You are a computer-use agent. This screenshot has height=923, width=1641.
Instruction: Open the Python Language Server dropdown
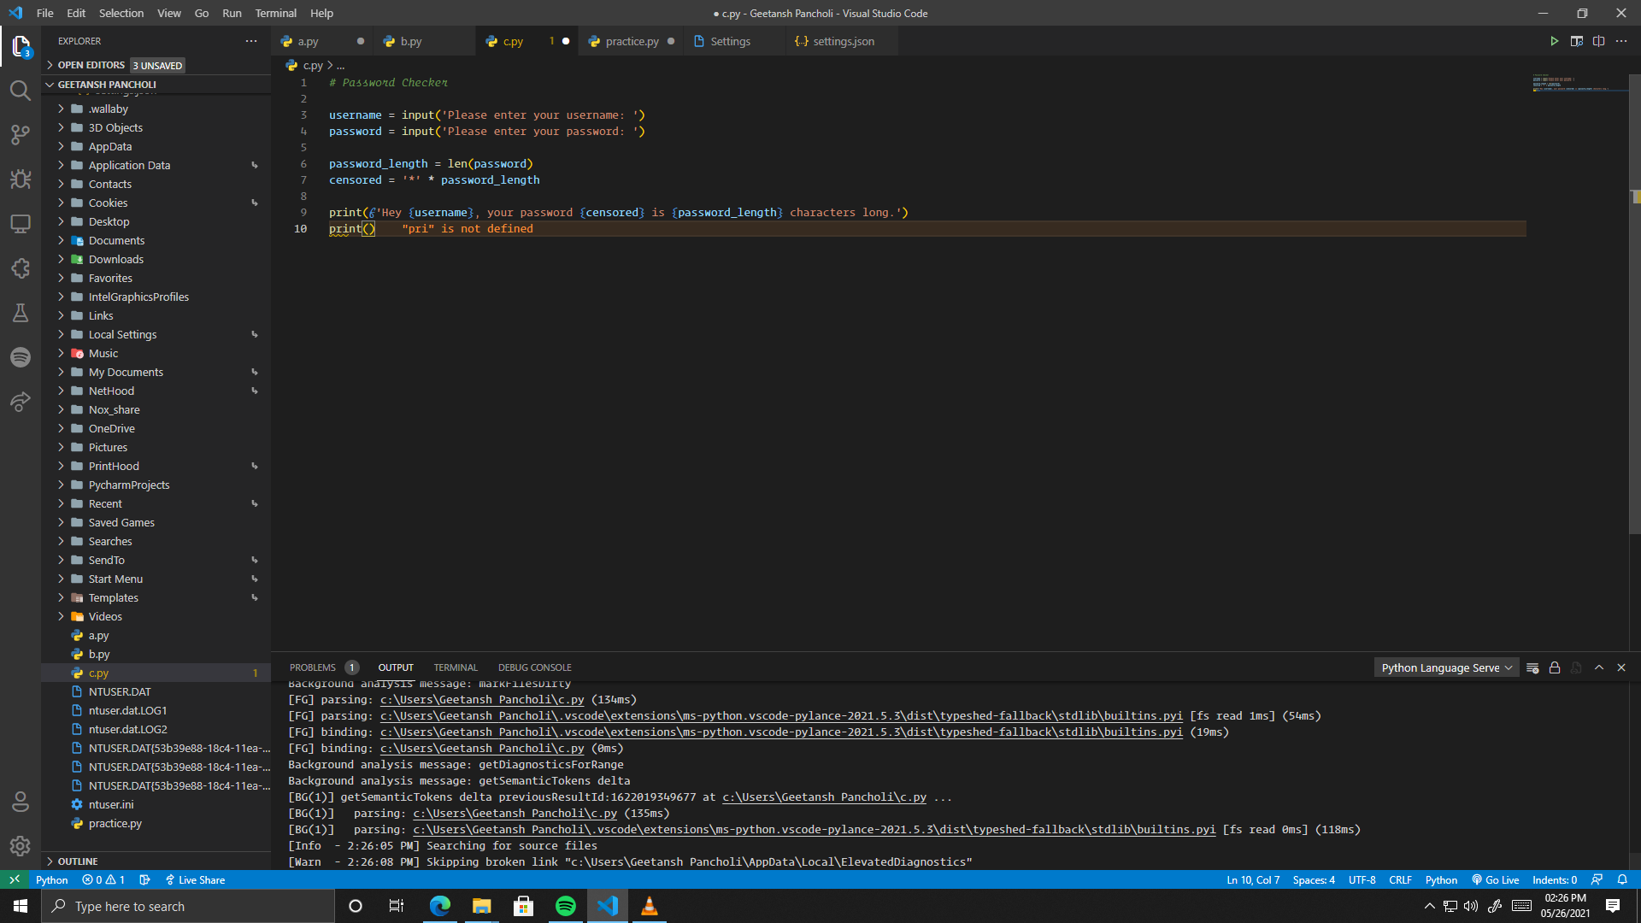(1446, 667)
